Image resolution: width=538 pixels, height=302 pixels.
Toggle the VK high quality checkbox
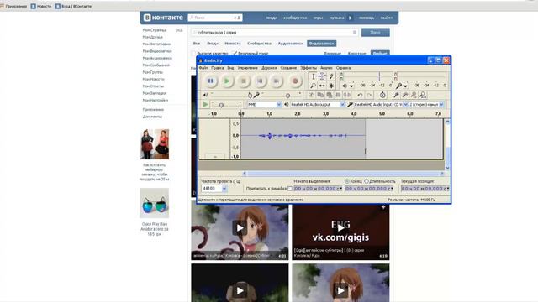[193, 54]
